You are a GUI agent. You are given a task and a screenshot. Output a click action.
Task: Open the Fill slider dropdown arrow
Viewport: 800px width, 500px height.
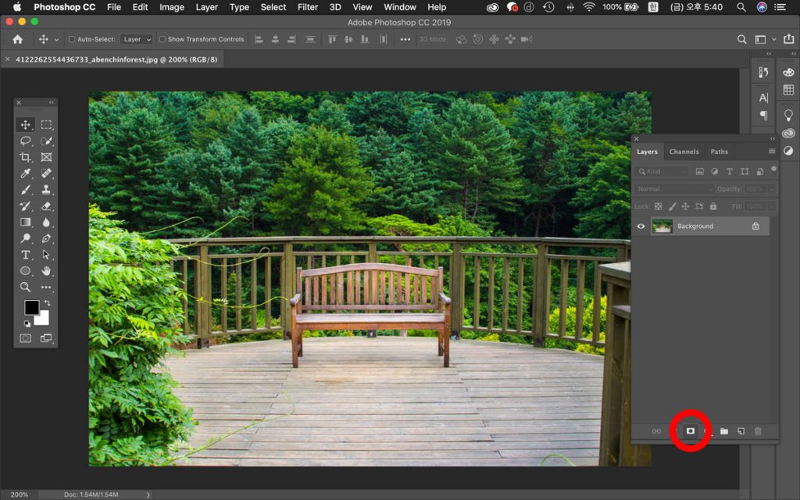point(771,206)
